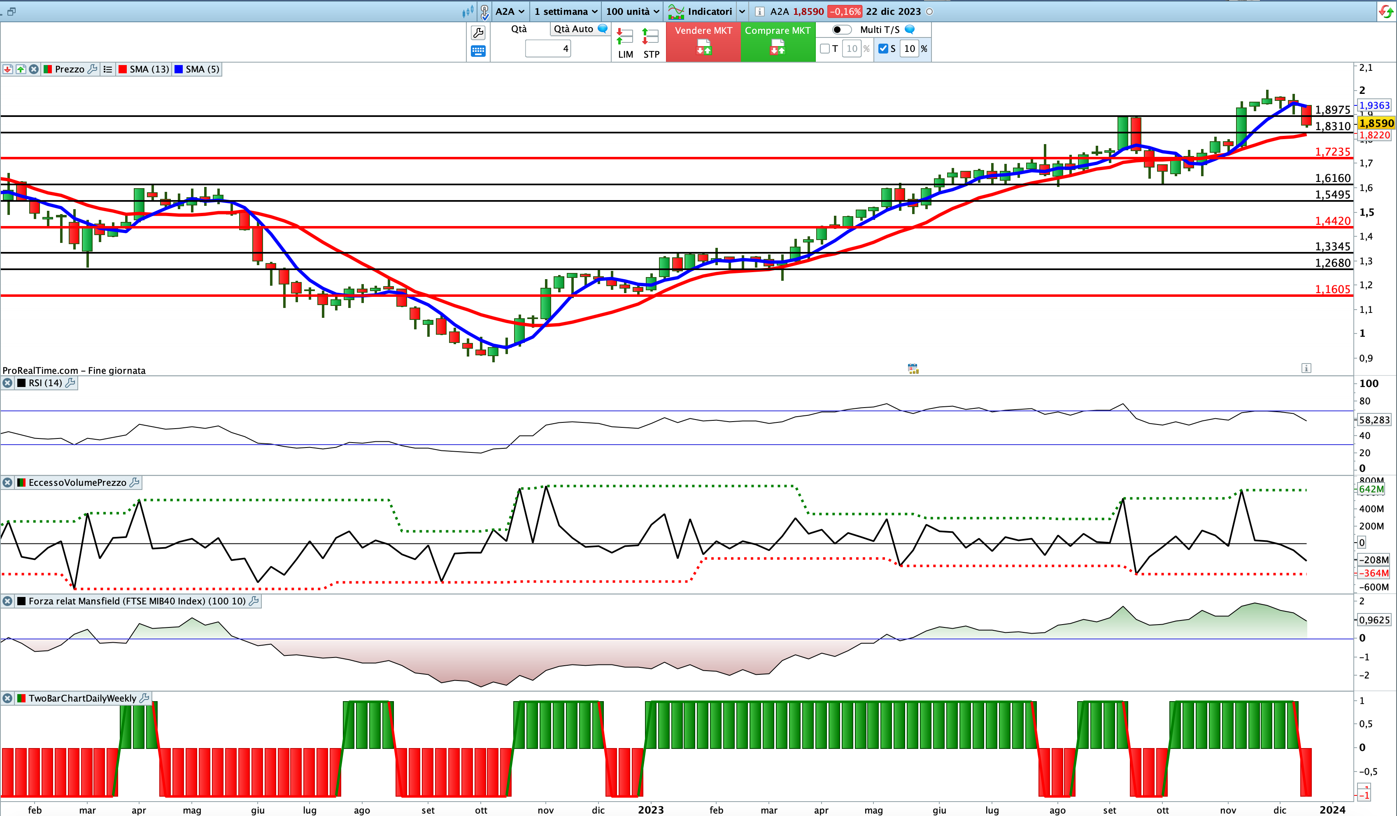Click the 0,9625 Mansfield value label
The image size is (1397, 816).
click(1374, 620)
